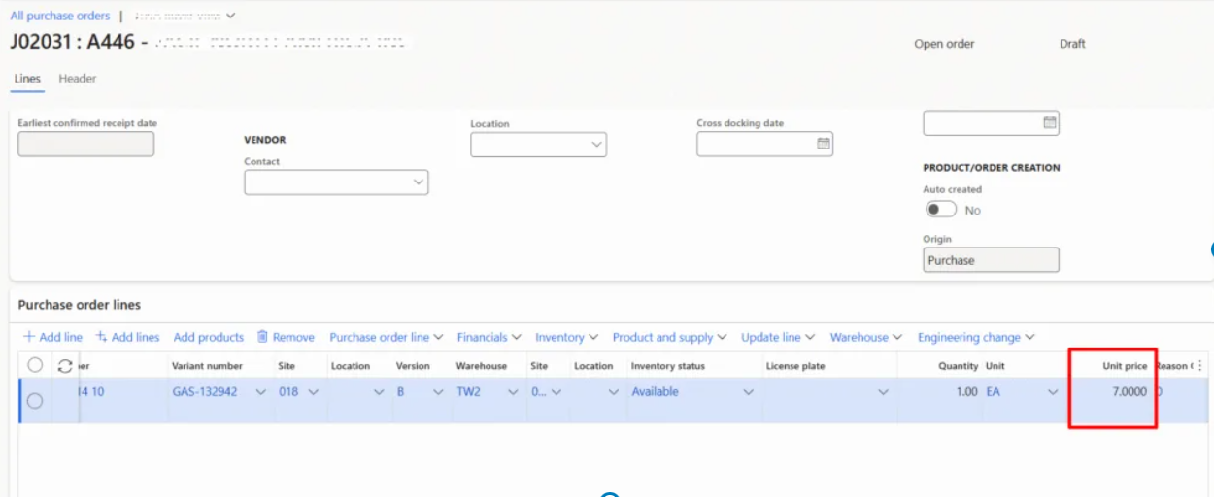Click the Unit price column header

[1125, 366]
